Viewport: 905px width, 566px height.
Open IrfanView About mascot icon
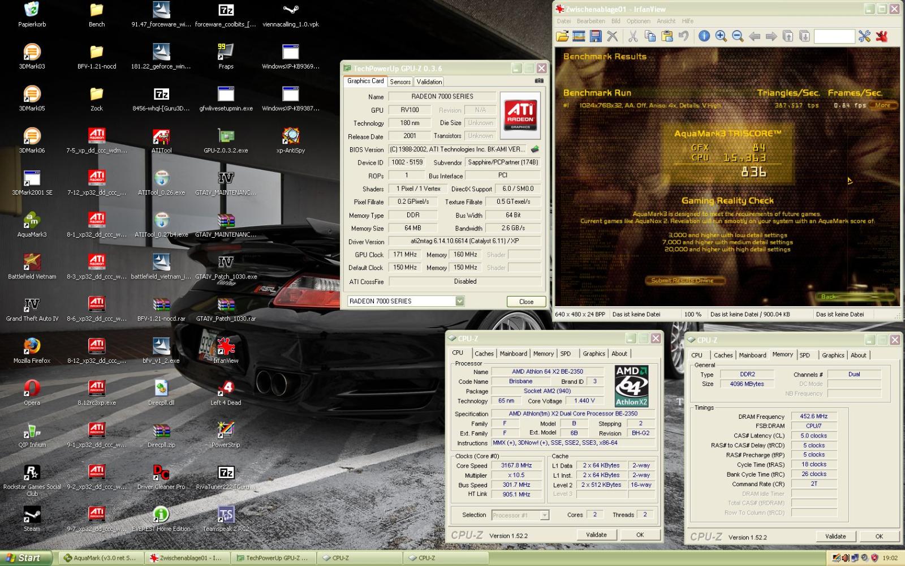tap(881, 36)
